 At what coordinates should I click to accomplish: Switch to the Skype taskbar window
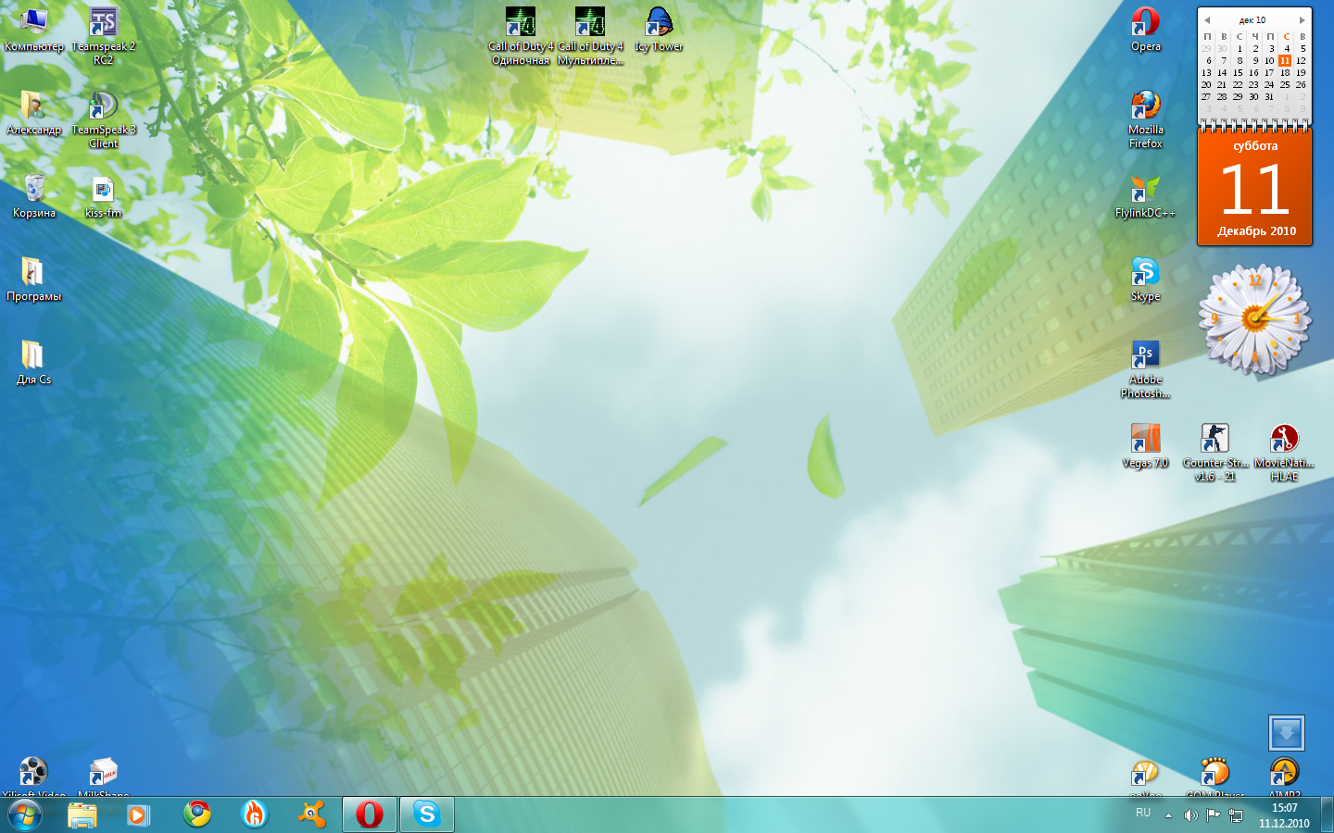pos(427,814)
